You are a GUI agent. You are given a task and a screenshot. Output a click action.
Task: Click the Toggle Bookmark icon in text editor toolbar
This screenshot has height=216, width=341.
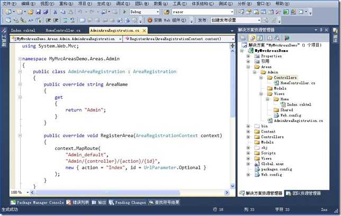coord(83,21)
